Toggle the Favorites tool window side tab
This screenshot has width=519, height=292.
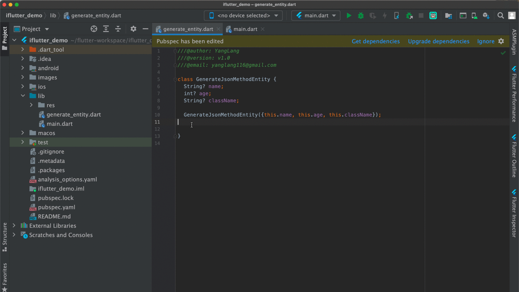coord(5,277)
